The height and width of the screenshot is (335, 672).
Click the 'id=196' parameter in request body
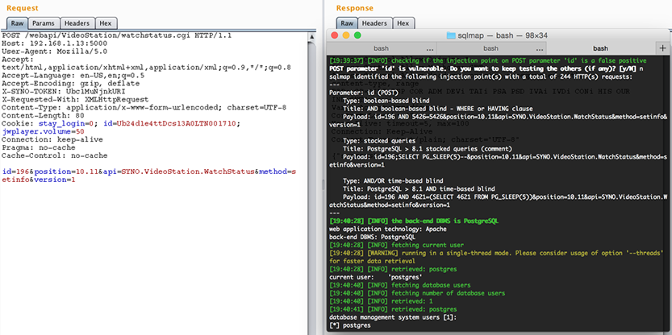pyautogui.click(x=15, y=172)
